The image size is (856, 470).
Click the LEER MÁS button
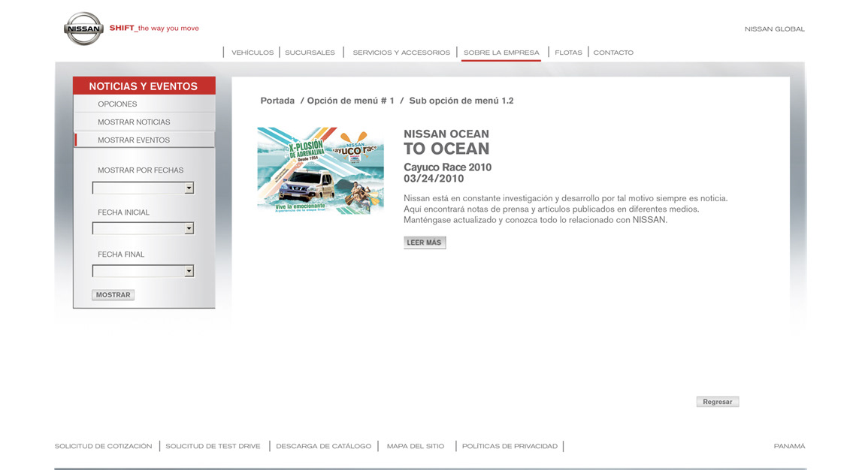425,243
